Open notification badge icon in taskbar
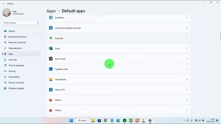This screenshot has height=124, width=221. [217, 121]
